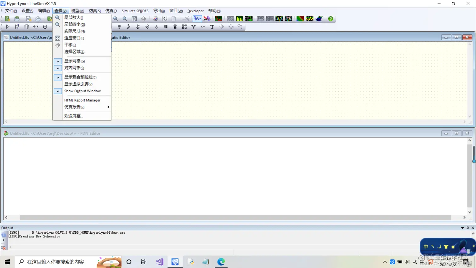Click the toolbar fit to window icon
This screenshot has width=476, height=268.
[x=134, y=19]
